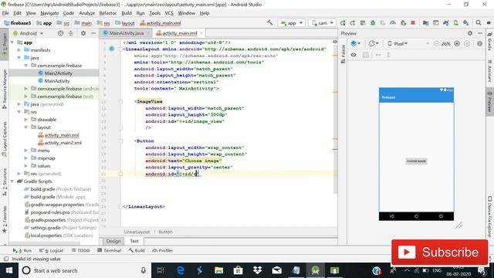The image size is (494, 278).
Task: Click the green Debug bug icon
Action: point(373,23)
